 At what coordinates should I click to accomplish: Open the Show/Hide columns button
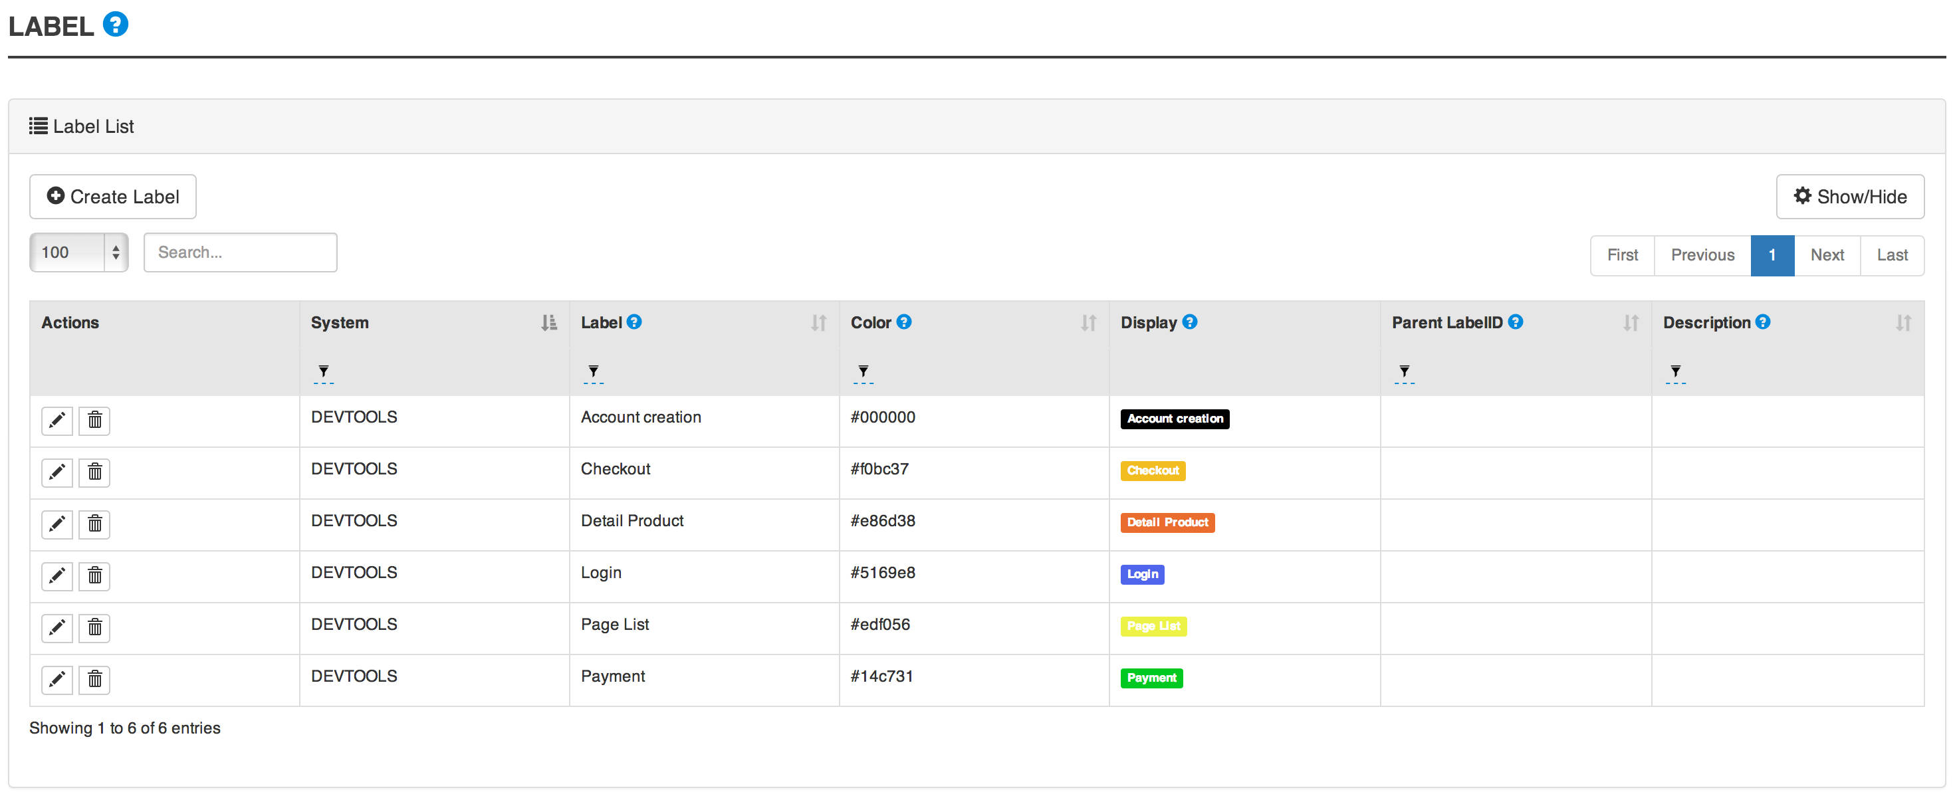coord(1849,197)
